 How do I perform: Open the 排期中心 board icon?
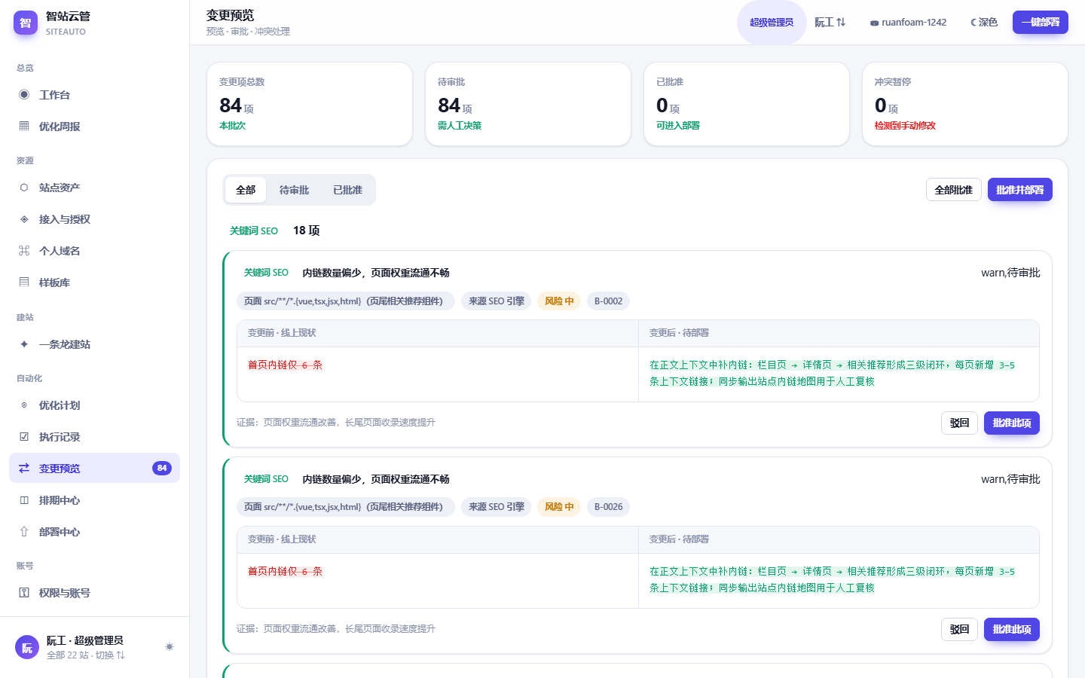pos(24,500)
